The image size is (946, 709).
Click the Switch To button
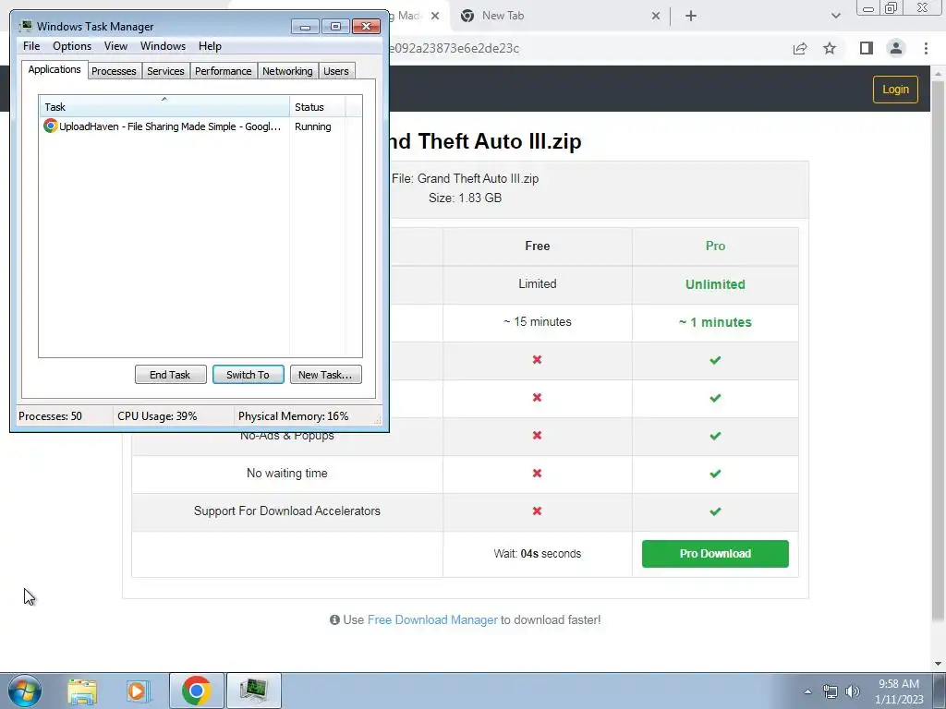pyautogui.click(x=248, y=375)
